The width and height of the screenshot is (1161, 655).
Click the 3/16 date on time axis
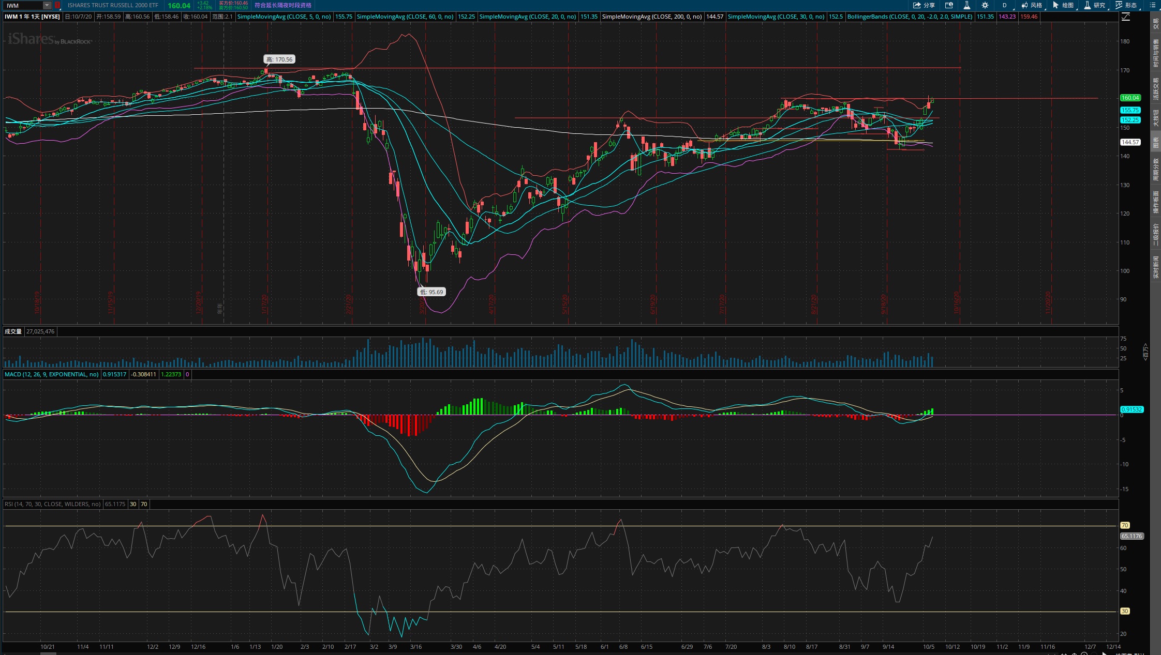tap(415, 647)
